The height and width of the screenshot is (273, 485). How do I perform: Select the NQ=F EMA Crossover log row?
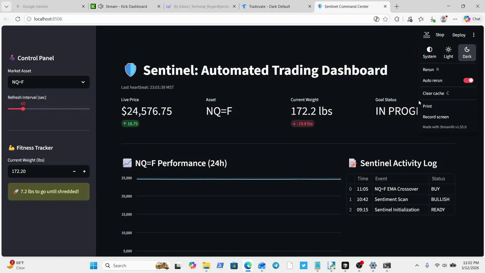(401, 189)
